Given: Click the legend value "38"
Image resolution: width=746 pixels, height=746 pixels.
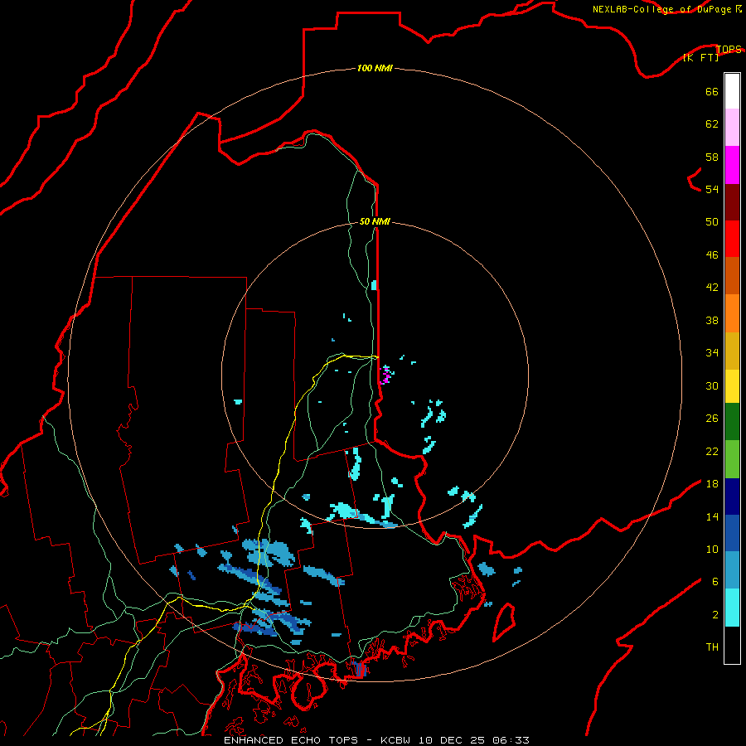Looking at the screenshot, I should 712,320.
